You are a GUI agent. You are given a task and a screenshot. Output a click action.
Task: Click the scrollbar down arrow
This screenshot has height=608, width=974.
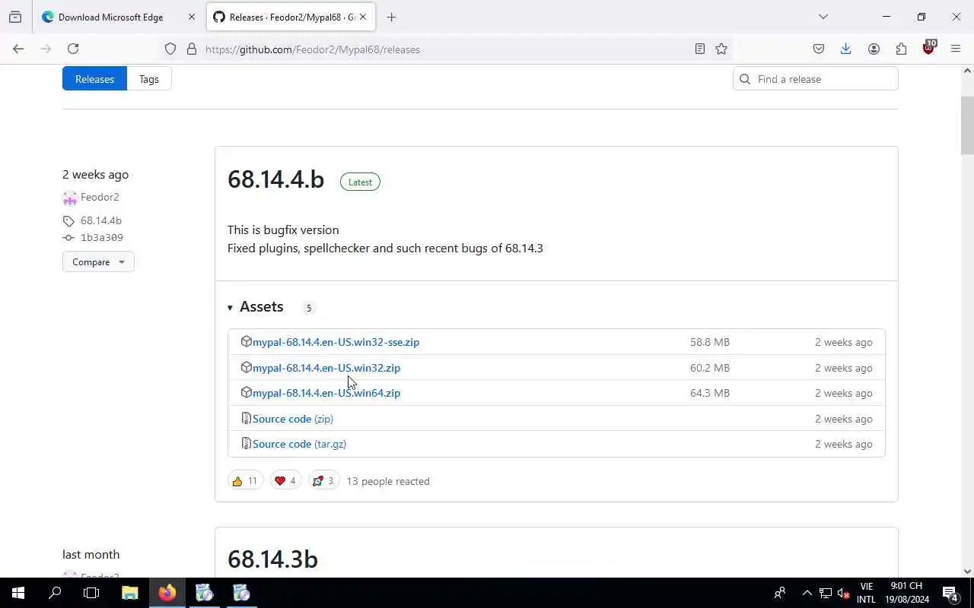coord(967,572)
